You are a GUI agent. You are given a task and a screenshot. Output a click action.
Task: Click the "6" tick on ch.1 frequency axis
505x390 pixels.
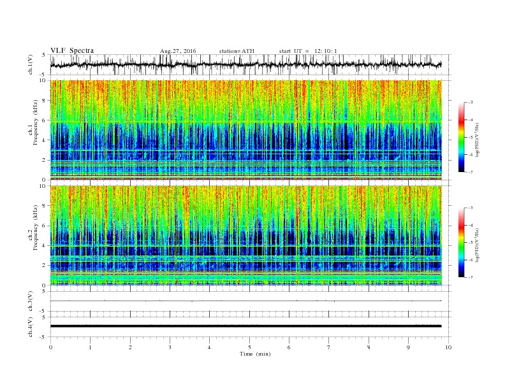[x=44, y=120]
